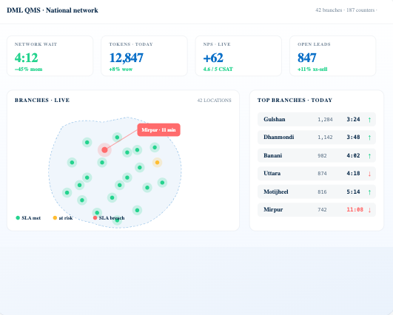The height and width of the screenshot is (315, 393).
Task: Click the green up arrow on Gulshan row
Action: tap(369, 120)
